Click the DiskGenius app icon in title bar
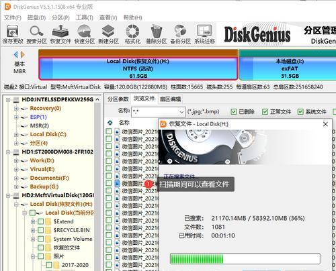 click(x=7, y=7)
